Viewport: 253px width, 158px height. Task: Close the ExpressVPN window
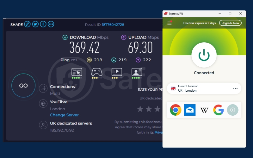click(241, 14)
